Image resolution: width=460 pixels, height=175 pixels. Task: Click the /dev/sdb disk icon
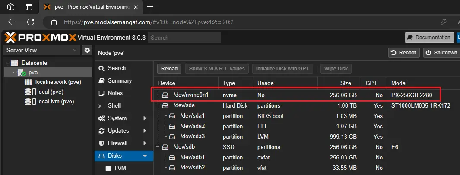[166, 147]
